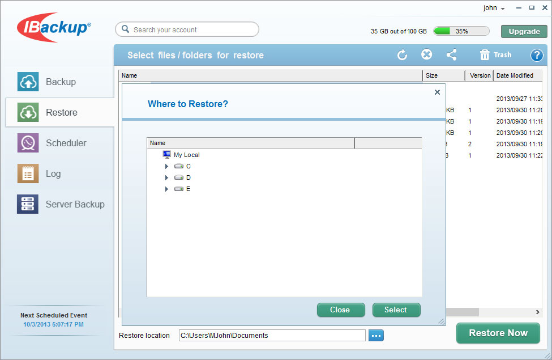Image resolution: width=552 pixels, height=360 pixels.
Task: Click the Restore Now button
Action: pos(498,333)
